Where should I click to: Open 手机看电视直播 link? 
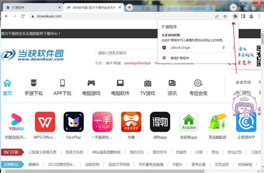(151, 164)
